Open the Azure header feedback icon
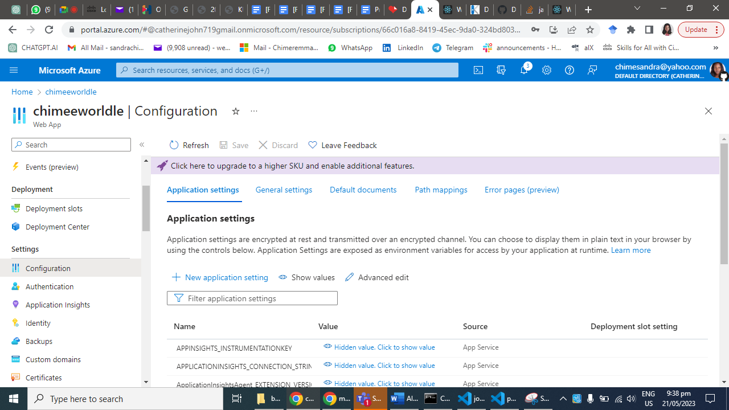 (592, 70)
